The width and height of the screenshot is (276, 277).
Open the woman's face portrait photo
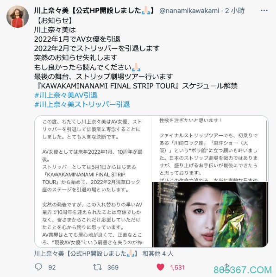(210, 214)
